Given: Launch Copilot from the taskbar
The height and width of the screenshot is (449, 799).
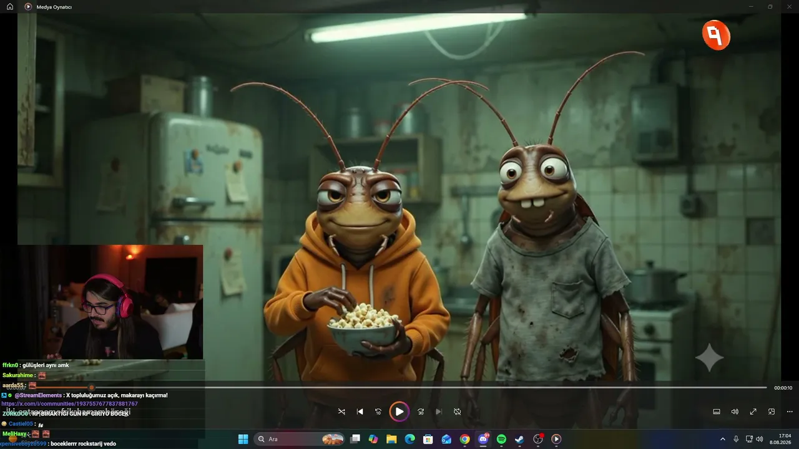Looking at the screenshot, I should [x=373, y=439].
